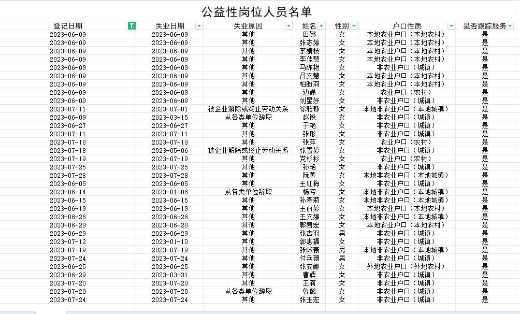This screenshot has height=314, width=520.
Task: Select the 失业原因 header cell text
Action: click(x=248, y=26)
